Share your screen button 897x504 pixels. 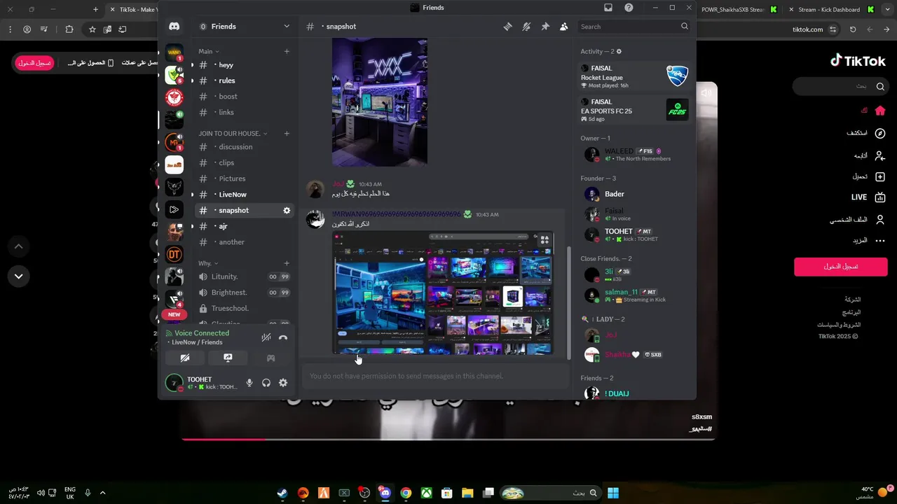(x=228, y=358)
